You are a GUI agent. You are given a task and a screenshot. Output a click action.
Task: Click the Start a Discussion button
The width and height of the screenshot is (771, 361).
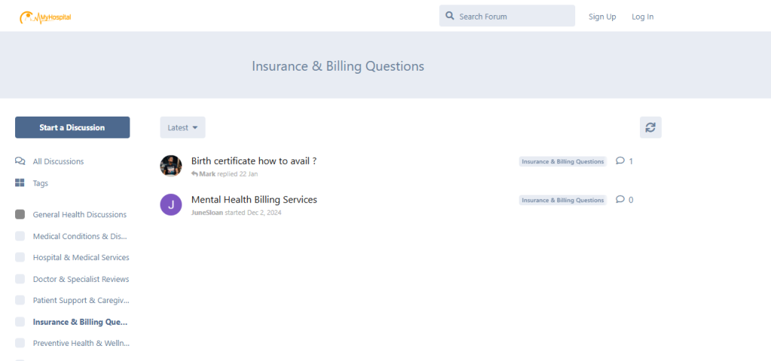(72, 127)
